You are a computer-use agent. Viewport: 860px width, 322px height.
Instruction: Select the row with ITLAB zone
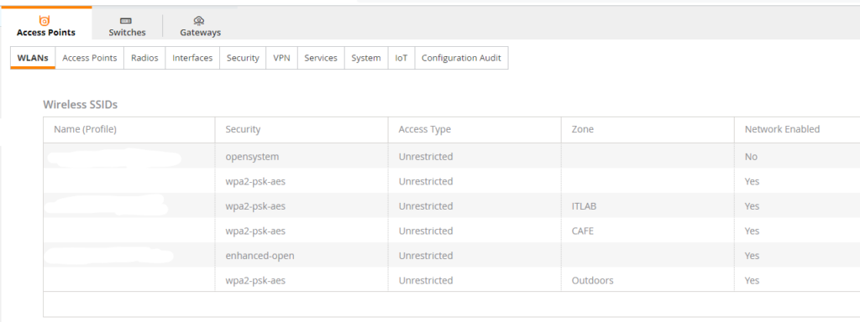[x=451, y=206]
